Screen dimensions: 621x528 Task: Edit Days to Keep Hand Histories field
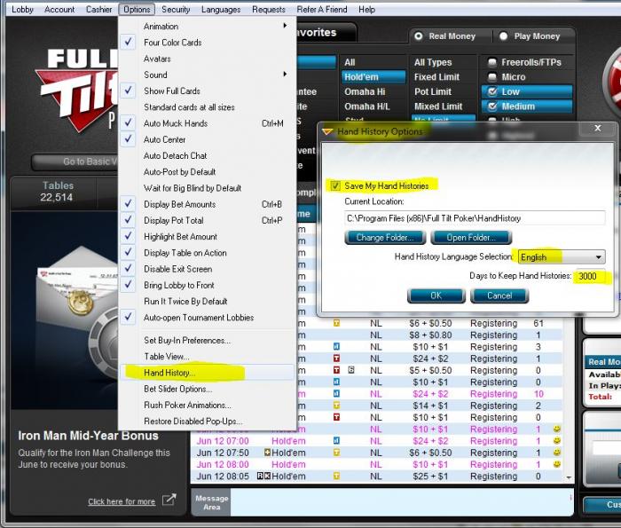point(590,276)
